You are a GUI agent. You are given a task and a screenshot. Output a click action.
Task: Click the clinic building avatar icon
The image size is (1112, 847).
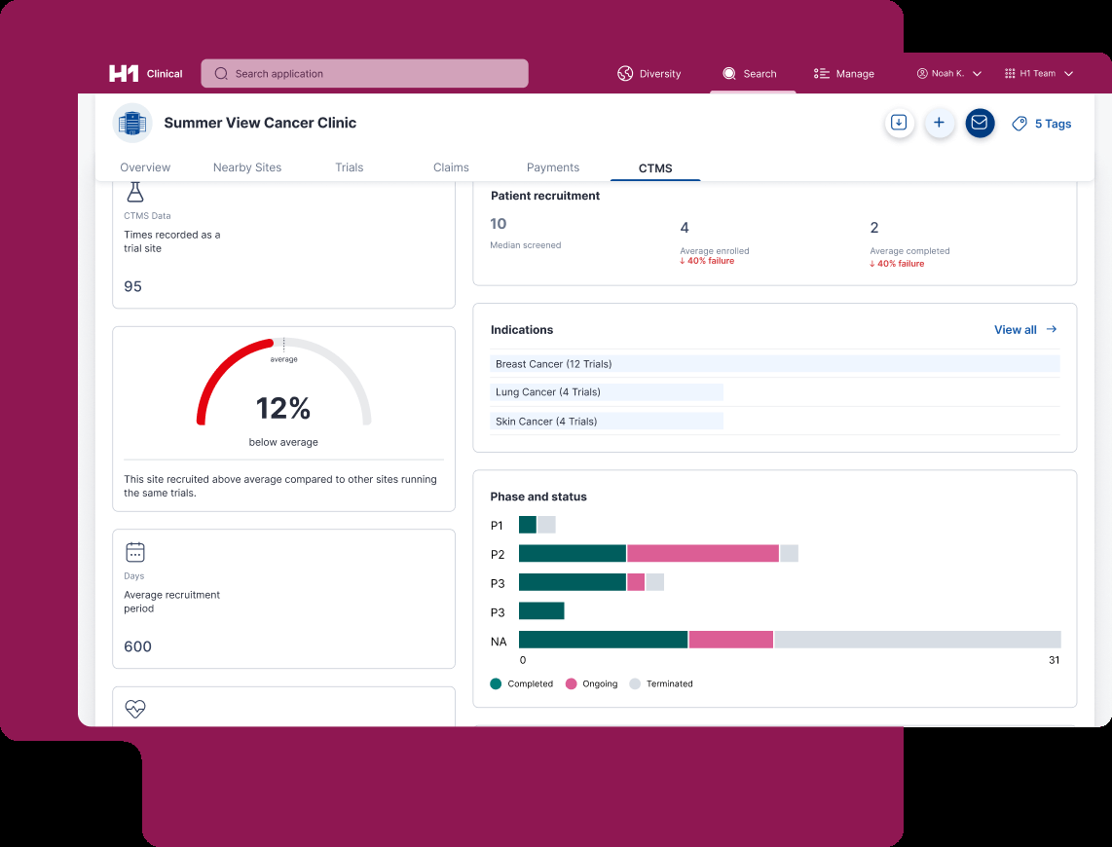point(132,123)
